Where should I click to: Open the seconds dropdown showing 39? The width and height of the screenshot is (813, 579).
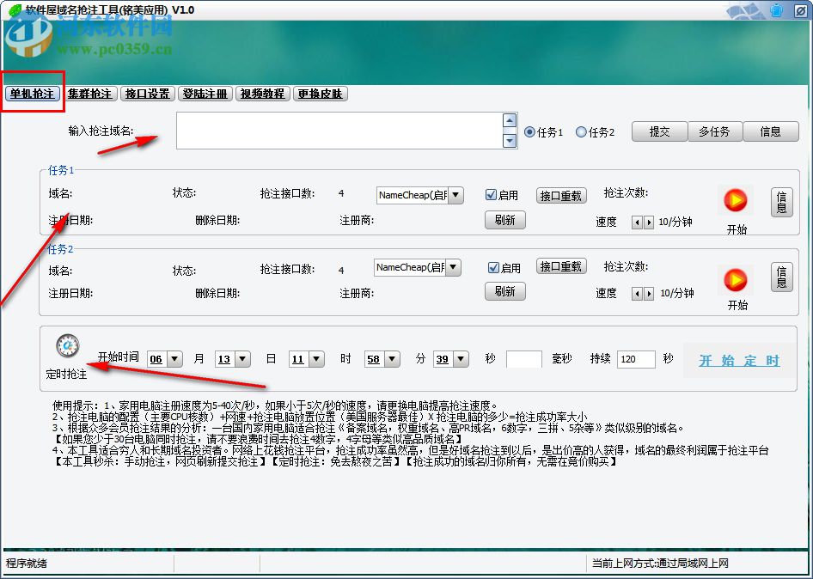point(461,359)
